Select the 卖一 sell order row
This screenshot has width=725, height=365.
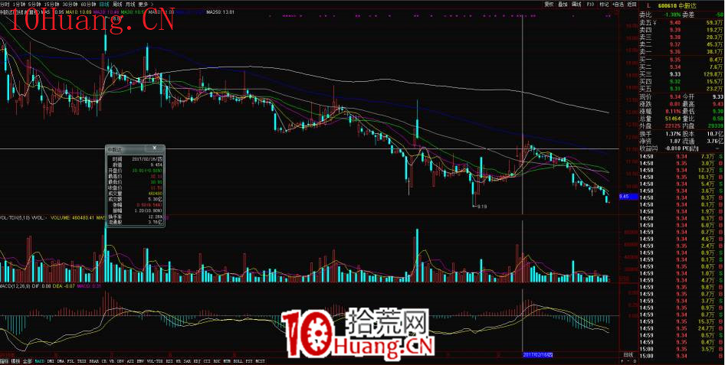tap(681, 52)
